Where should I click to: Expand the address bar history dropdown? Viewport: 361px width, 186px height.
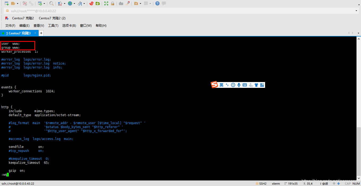click(x=356, y=11)
